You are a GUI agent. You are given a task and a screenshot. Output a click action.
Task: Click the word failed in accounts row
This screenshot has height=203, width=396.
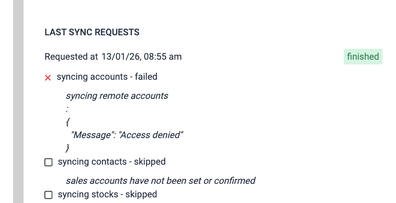(x=146, y=77)
